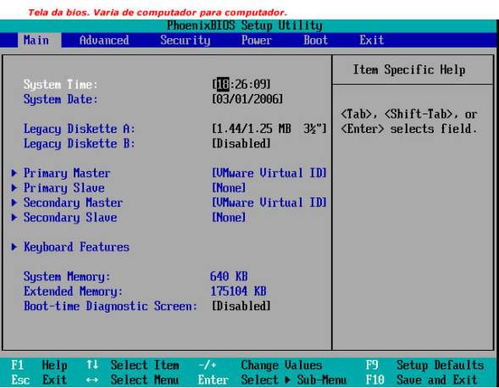The width and height of the screenshot is (499, 388).
Task: Click the System Date value 03/01/2006
Action: (247, 99)
